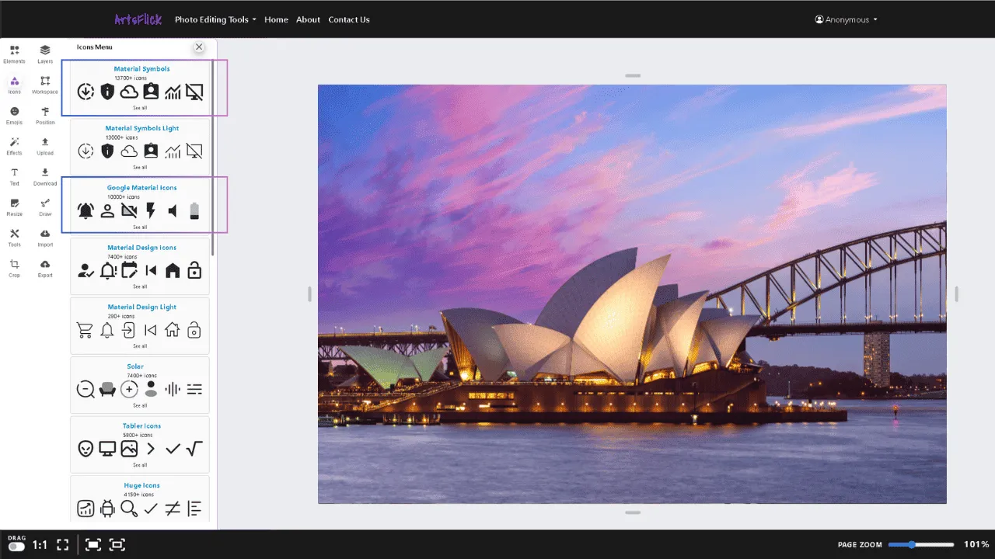Open the Resize panel
Viewport: 995px width, 559px height.
pyautogui.click(x=14, y=206)
